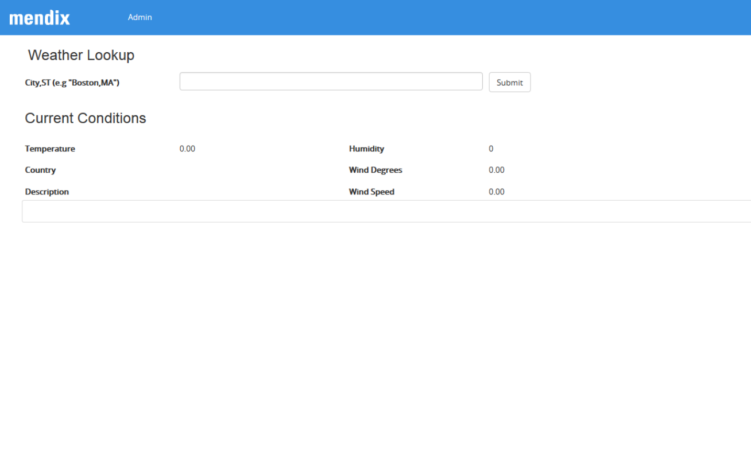Select the Weather Lookup heading

tap(81, 55)
